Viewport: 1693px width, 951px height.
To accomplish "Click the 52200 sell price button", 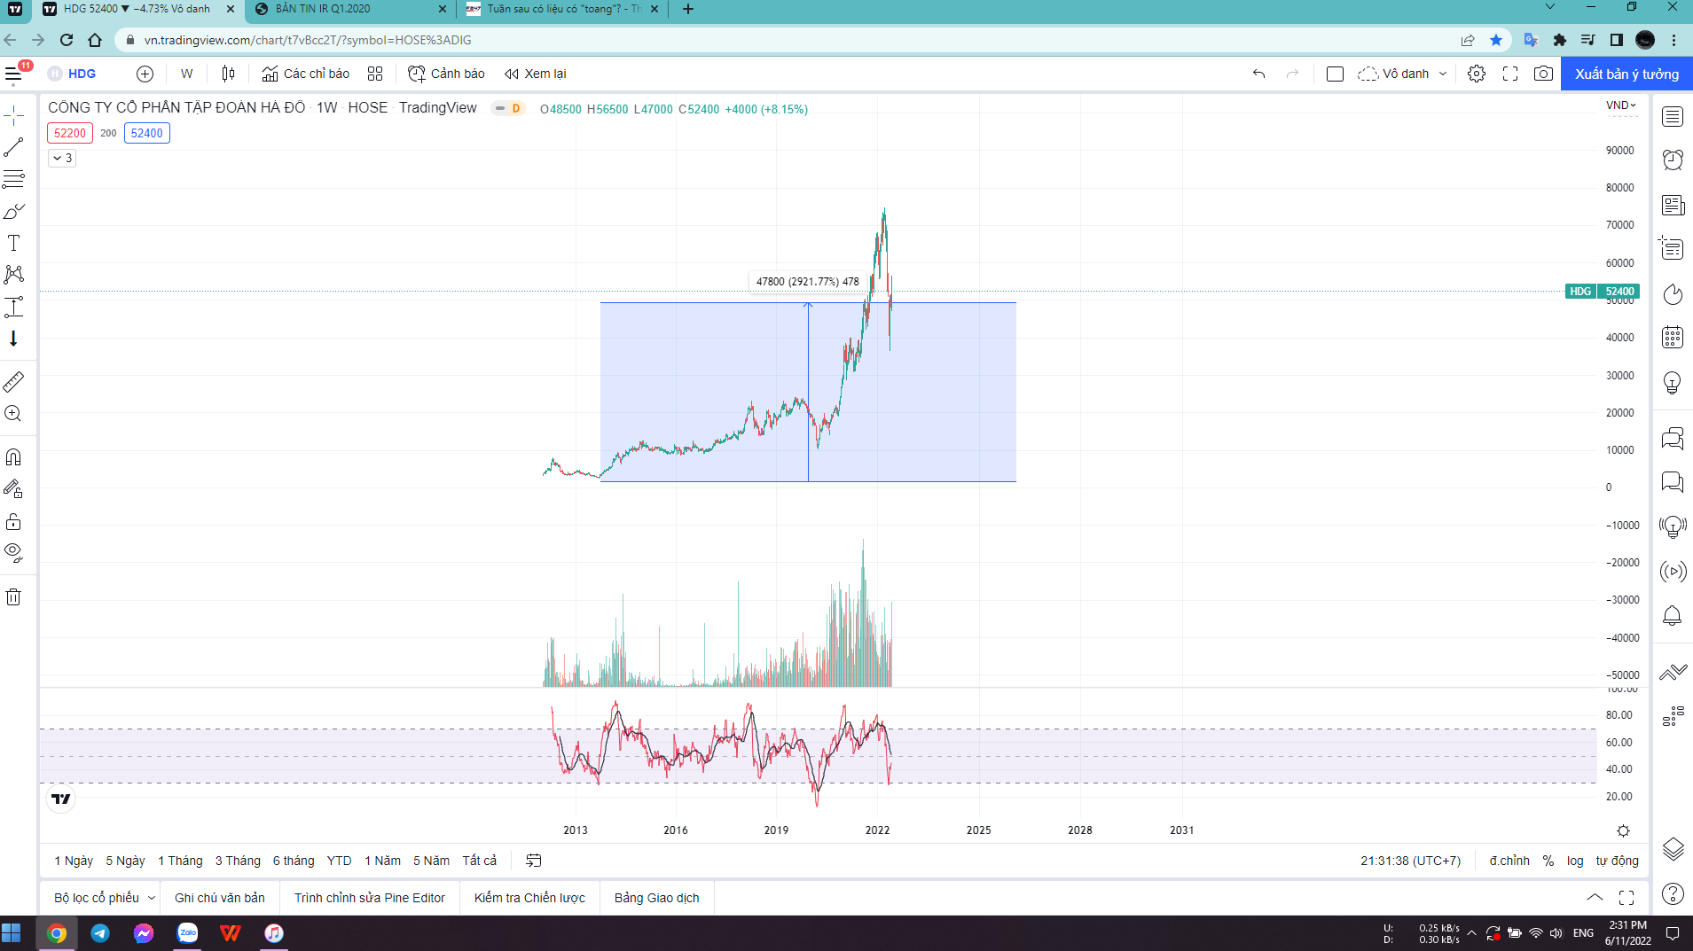I will tap(70, 133).
